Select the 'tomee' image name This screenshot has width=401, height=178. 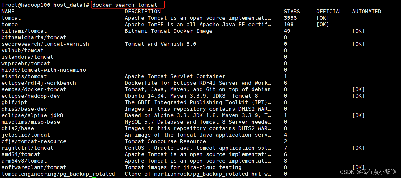9,25
